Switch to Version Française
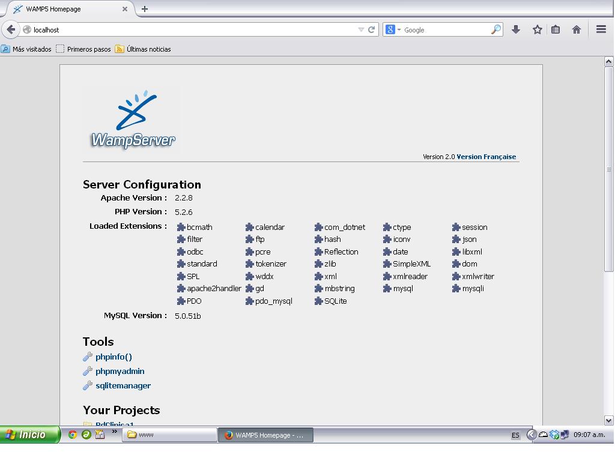615x461 pixels. click(486, 157)
